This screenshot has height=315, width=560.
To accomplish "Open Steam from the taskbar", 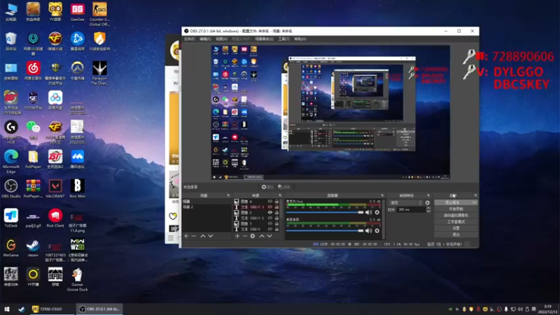I will coord(22,309).
